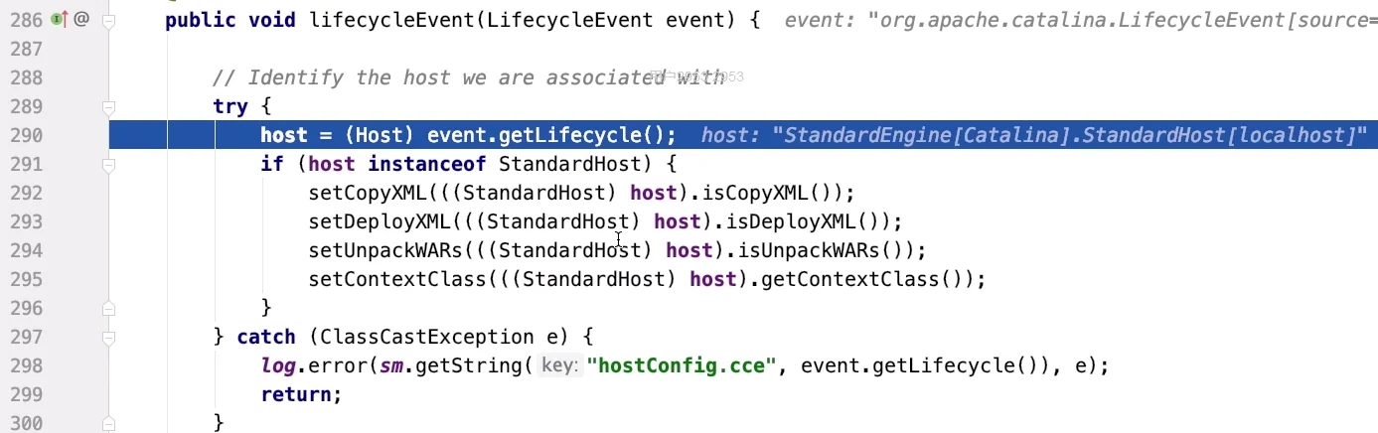Screen dimensions: 1378x433
Task: Click the fold end marker on line 296
Action: tap(109, 308)
